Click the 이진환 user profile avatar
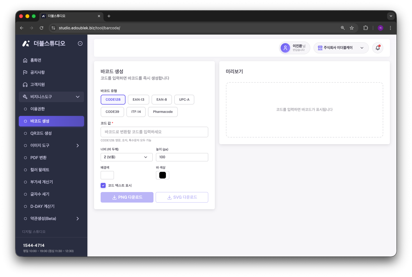 (285, 48)
